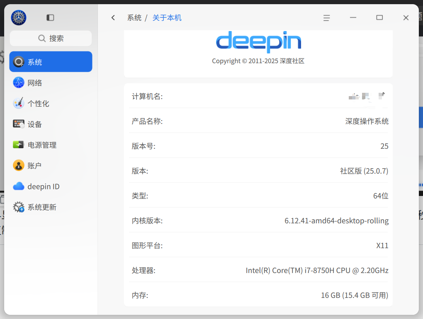Click the 图形平台 label
The image size is (423, 319).
147,245
